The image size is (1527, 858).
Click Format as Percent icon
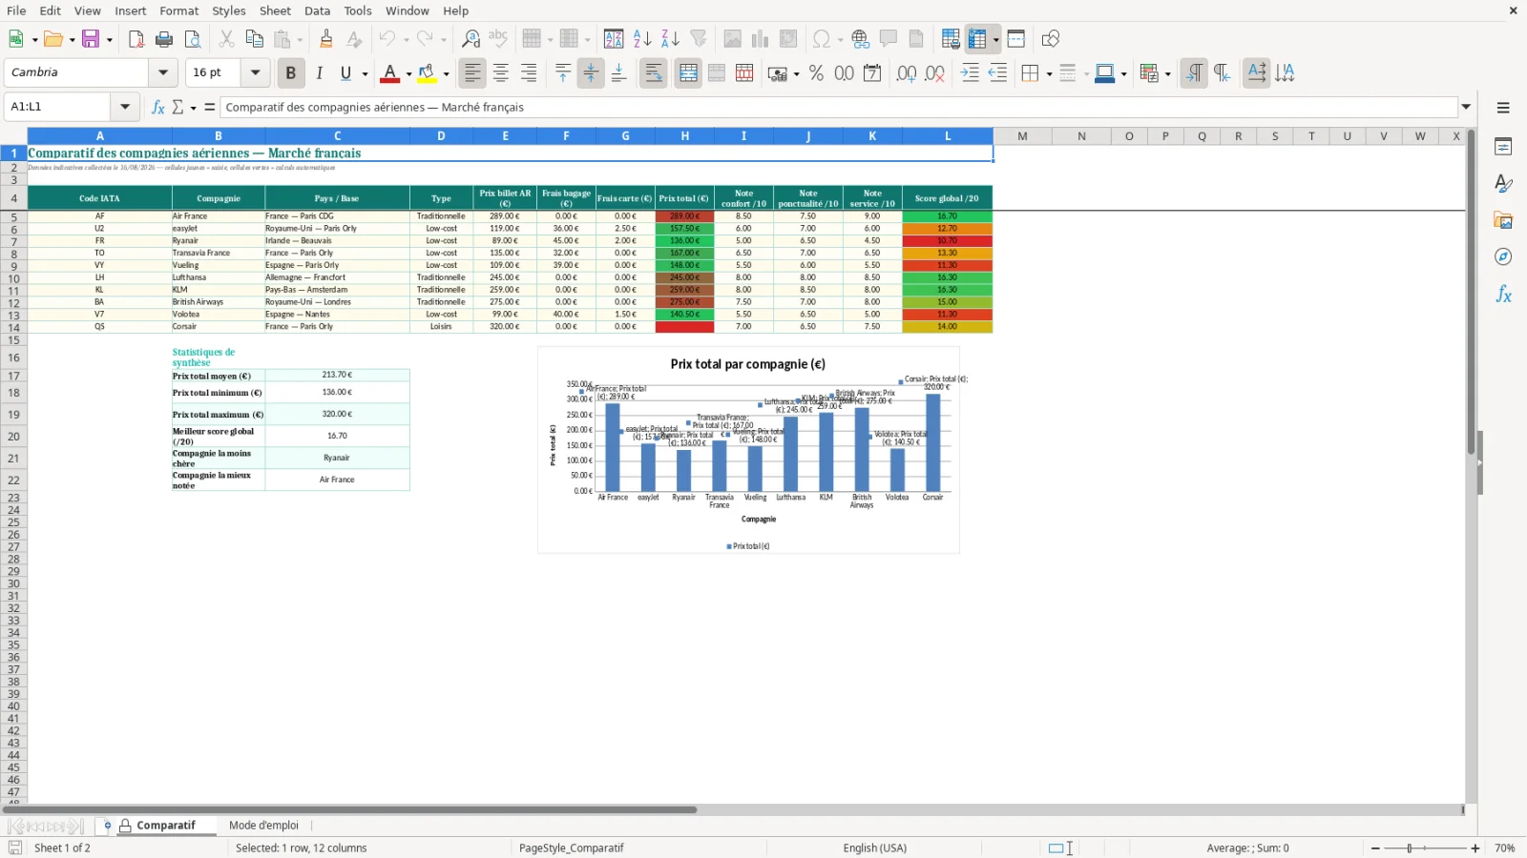click(x=816, y=73)
